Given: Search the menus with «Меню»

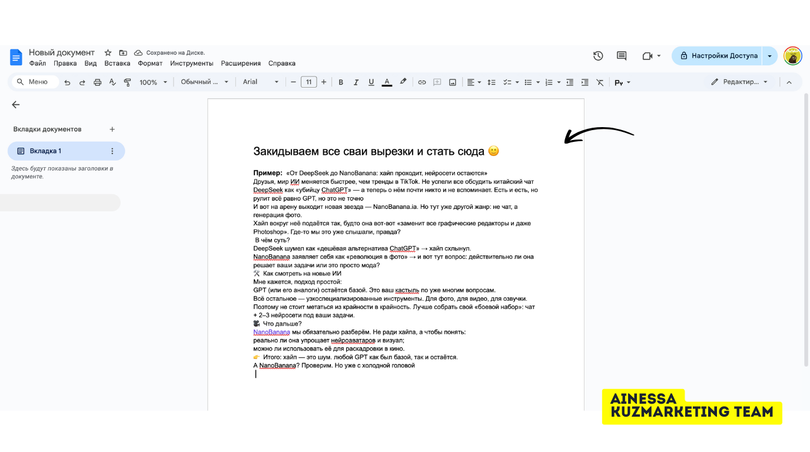Looking at the screenshot, I should (x=35, y=82).
